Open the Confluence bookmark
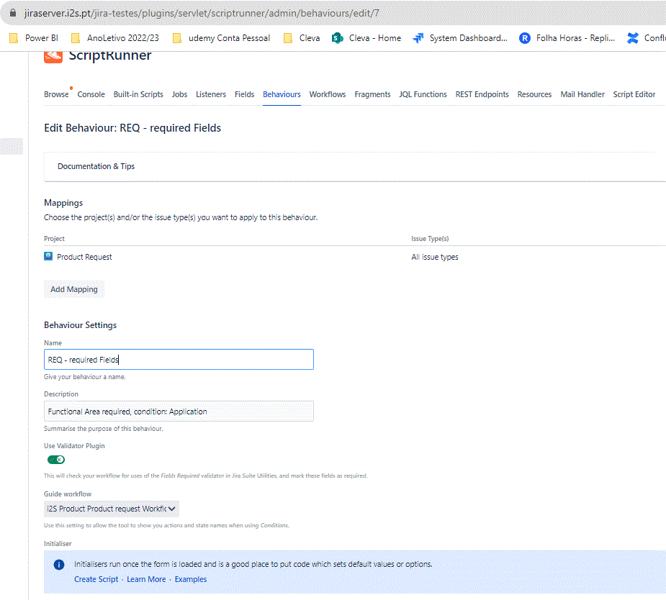The width and height of the screenshot is (666, 600). tap(646, 38)
